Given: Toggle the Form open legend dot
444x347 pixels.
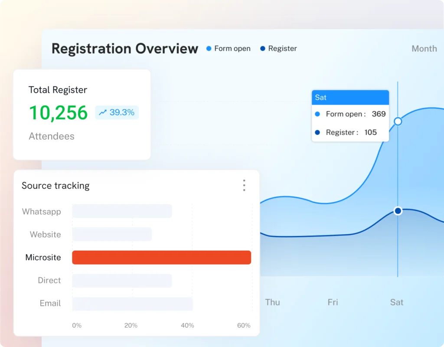Looking at the screenshot, I should point(209,49).
